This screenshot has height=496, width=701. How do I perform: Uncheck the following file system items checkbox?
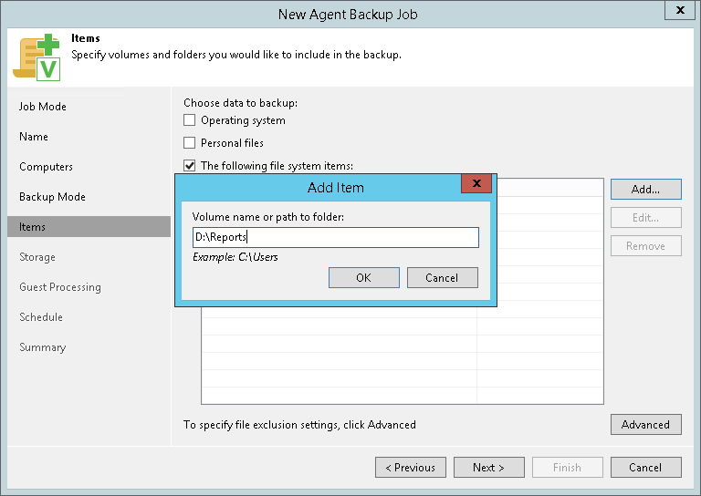190,166
